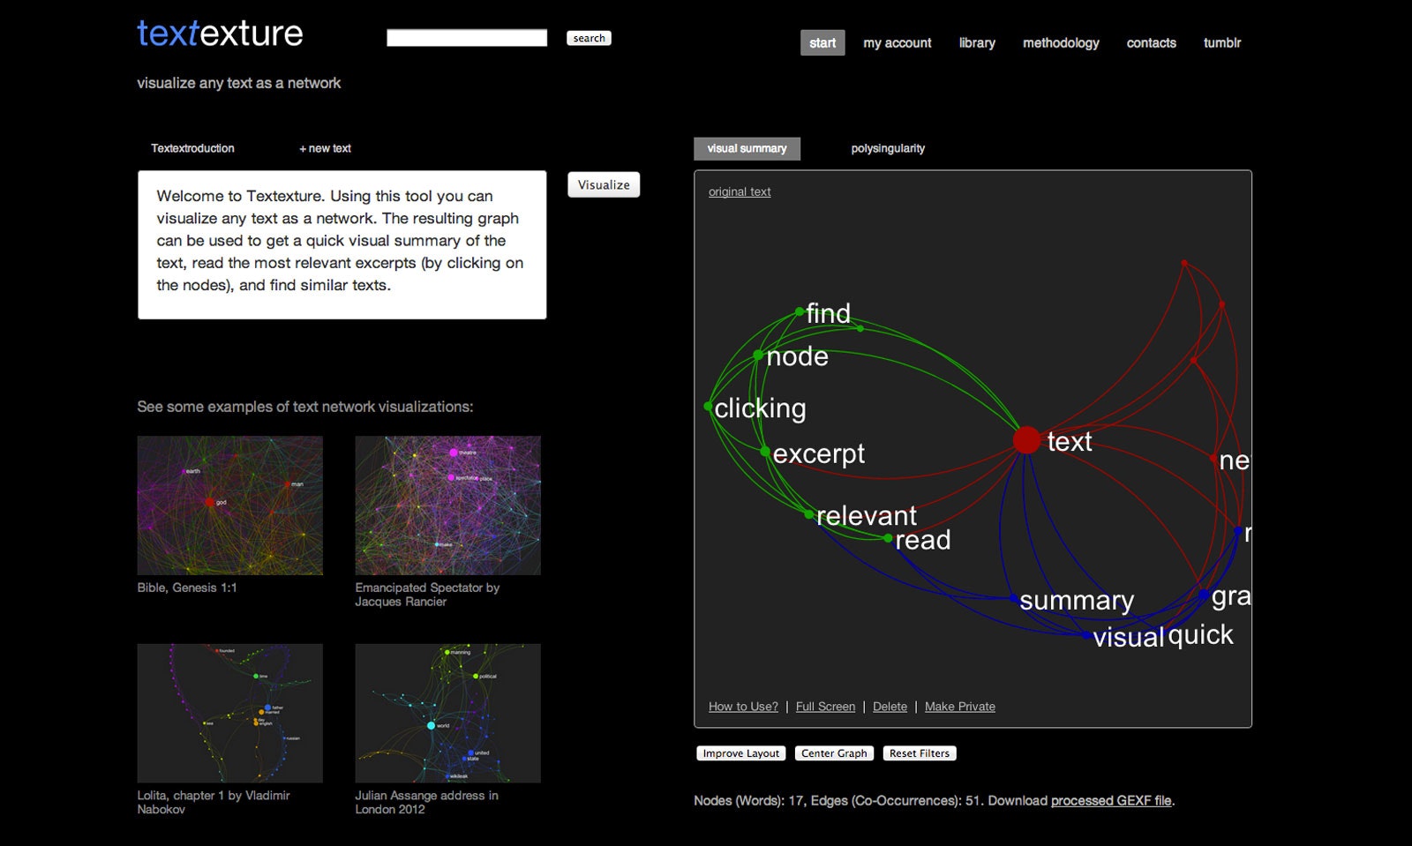Open the Lolita chapter 1 thumbnail
This screenshot has width=1412, height=846.
pos(229,713)
